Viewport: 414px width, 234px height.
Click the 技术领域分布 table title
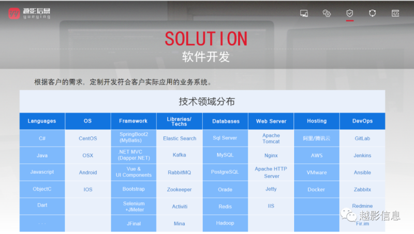pyautogui.click(x=206, y=101)
